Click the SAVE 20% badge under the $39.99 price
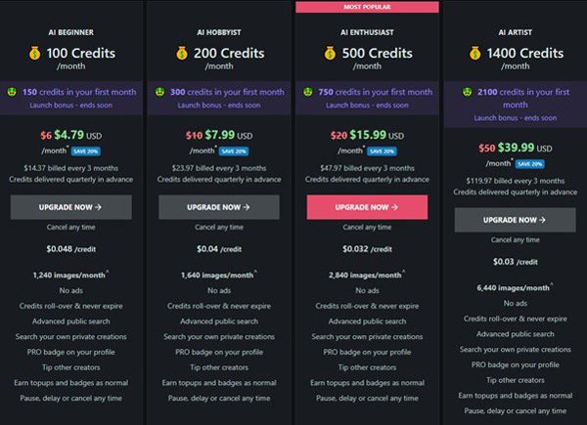 529,163
